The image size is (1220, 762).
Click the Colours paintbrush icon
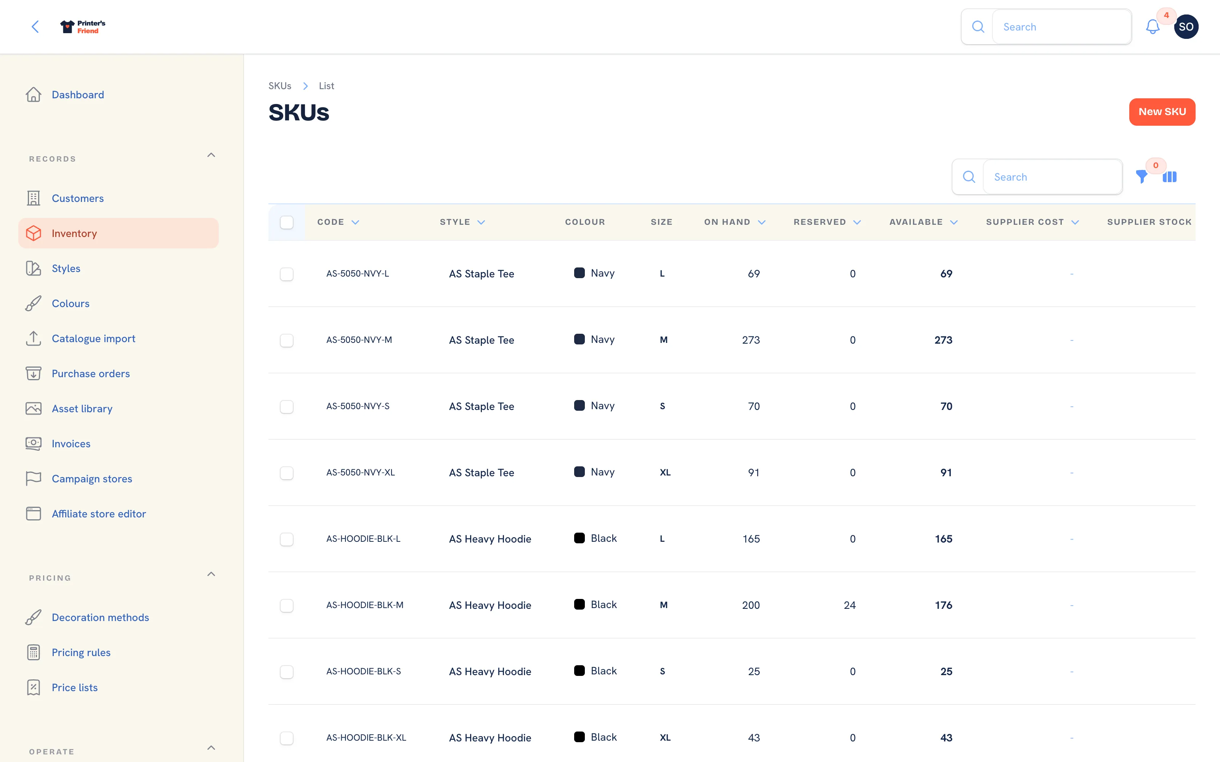[x=33, y=303]
